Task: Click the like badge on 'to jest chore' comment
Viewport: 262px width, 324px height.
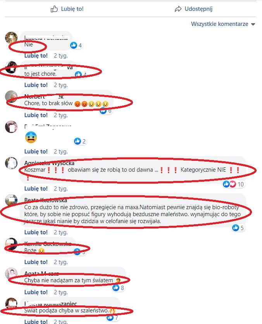Action: point(81,74)
